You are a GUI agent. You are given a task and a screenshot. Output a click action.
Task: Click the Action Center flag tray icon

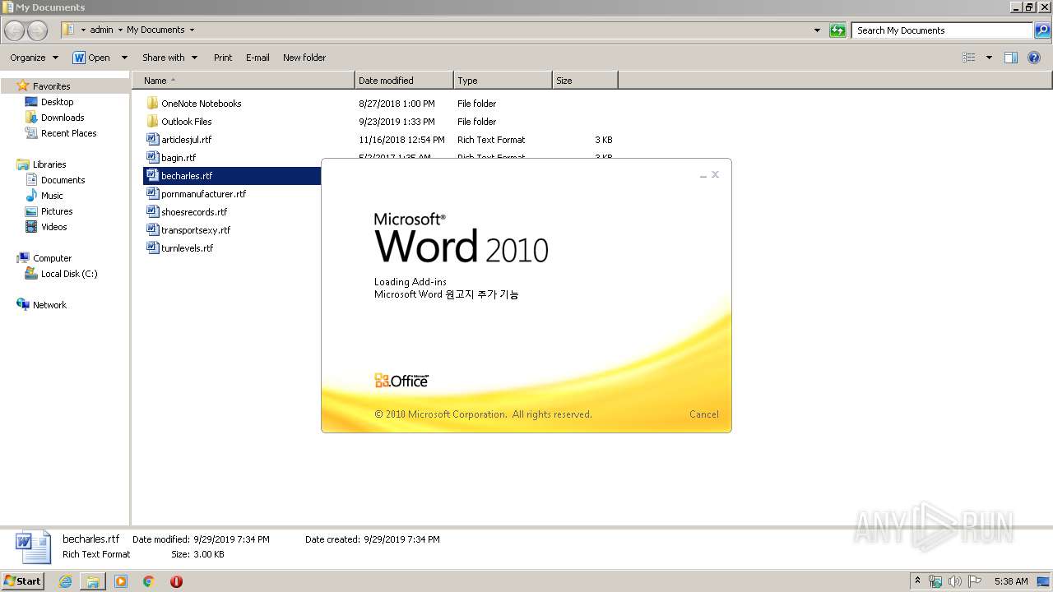(975, 581)
